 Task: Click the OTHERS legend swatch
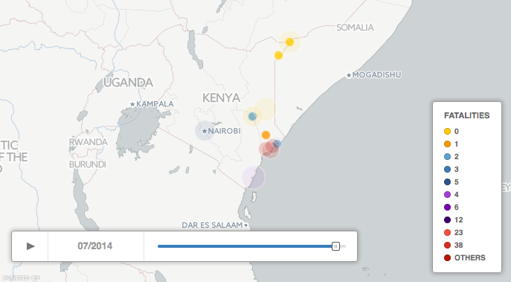[448, 258]
